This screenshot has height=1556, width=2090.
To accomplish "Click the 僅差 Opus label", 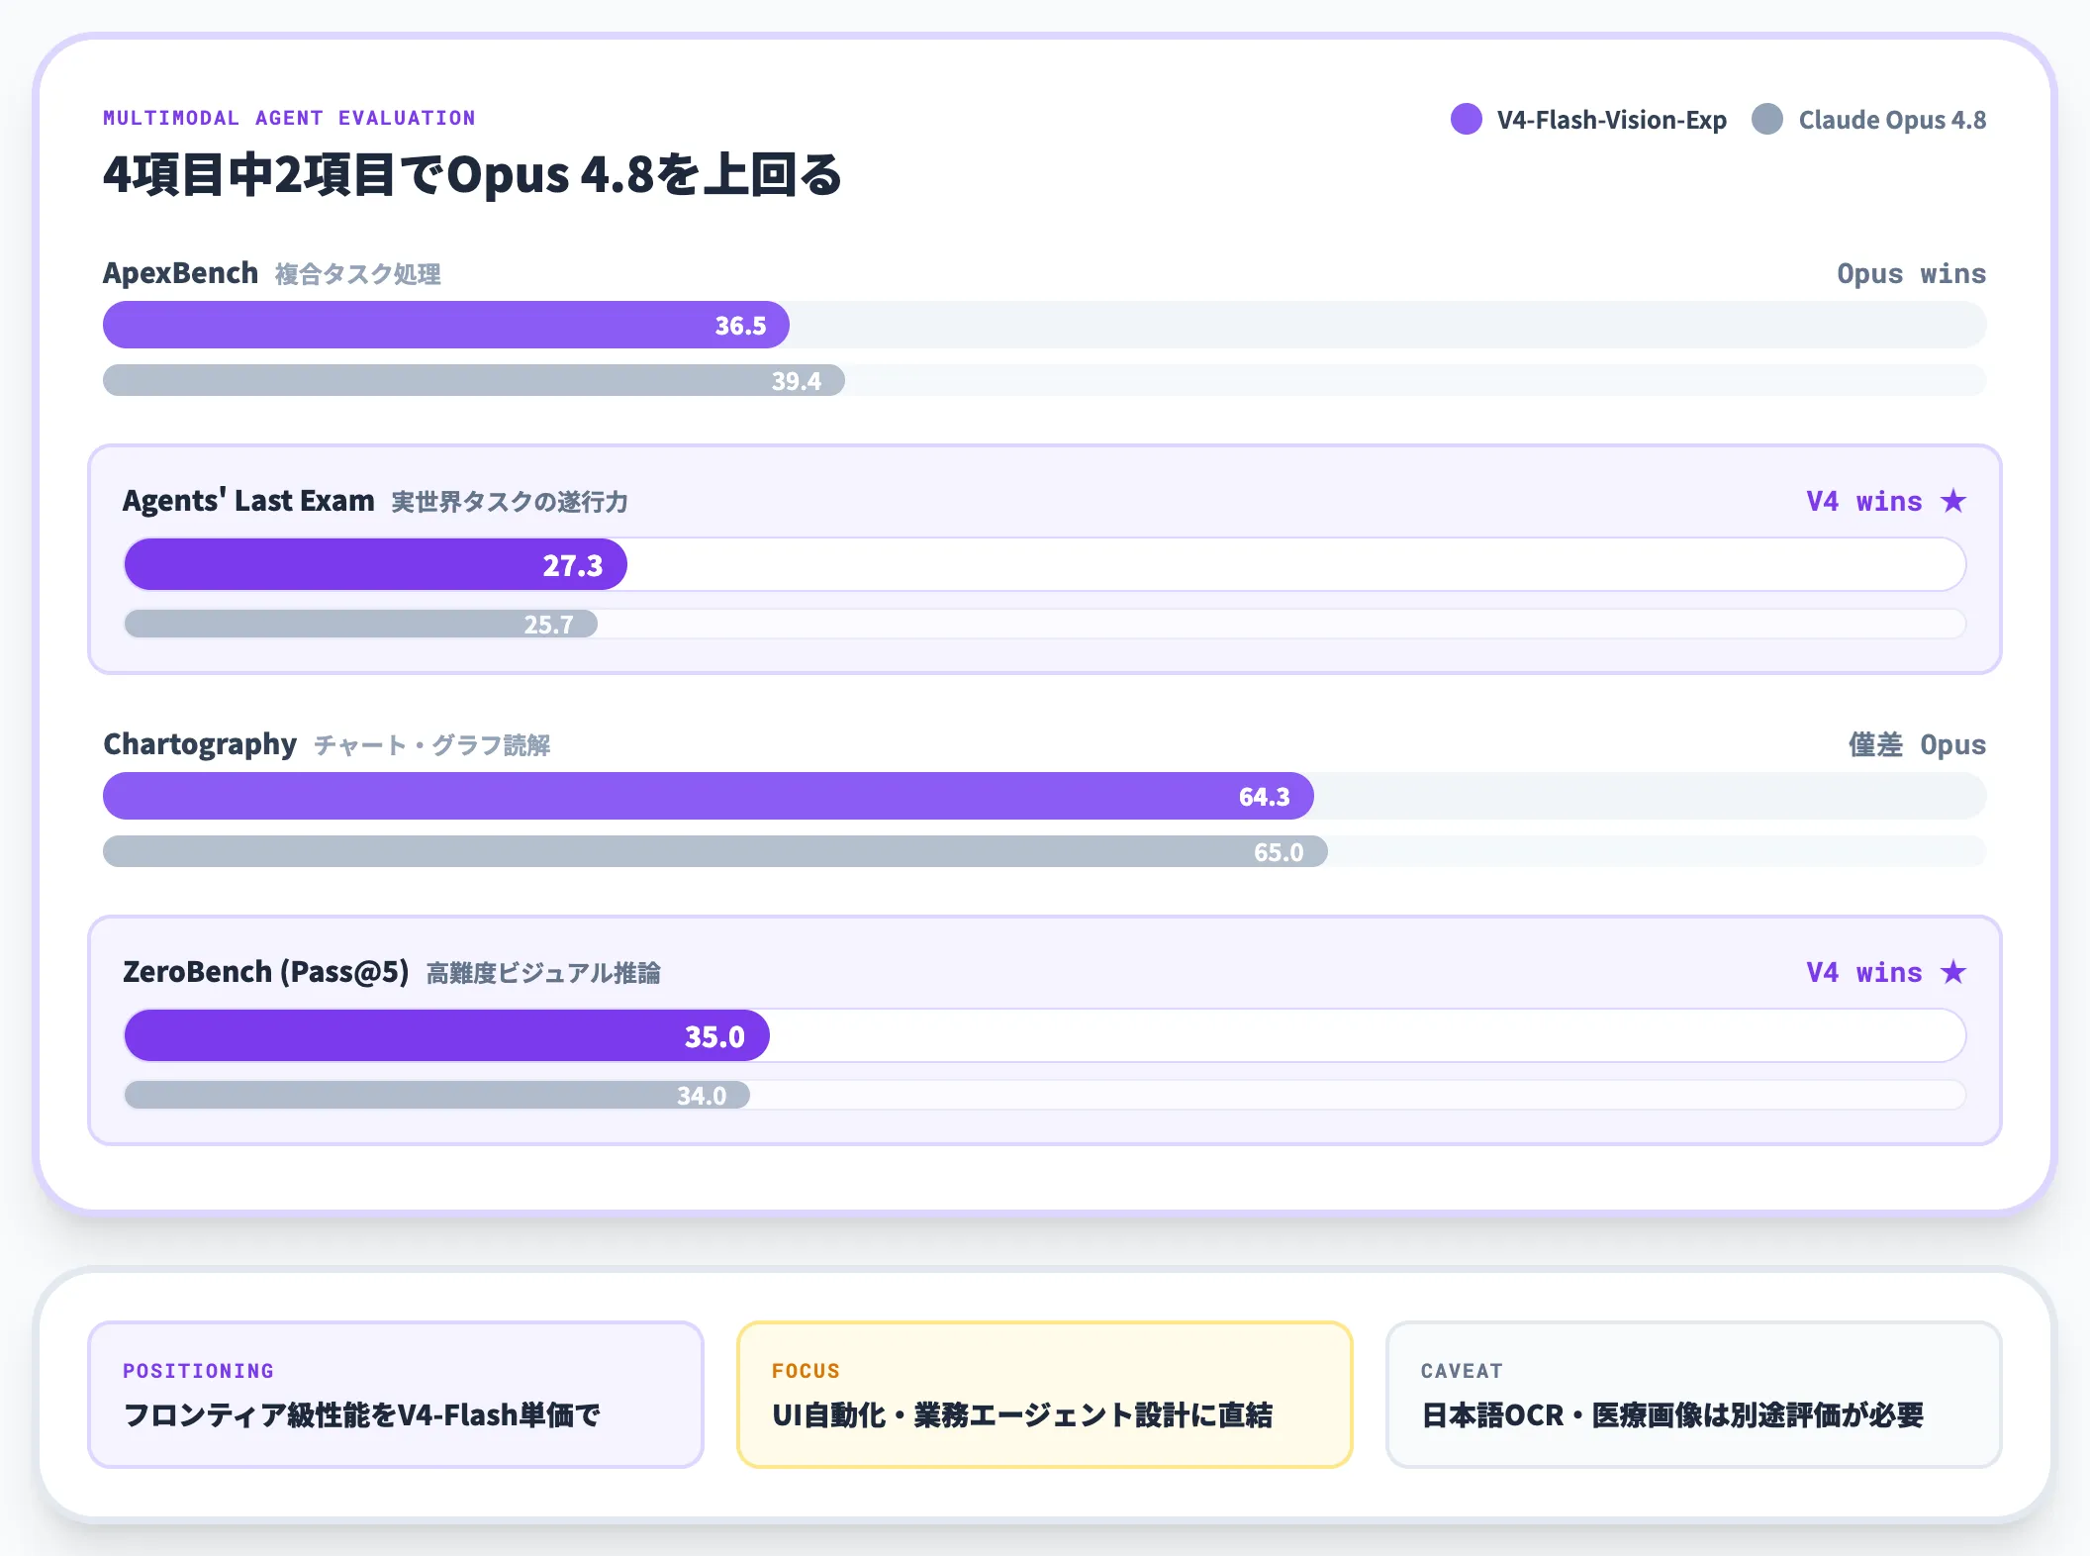I will [x=1917, y=744].
